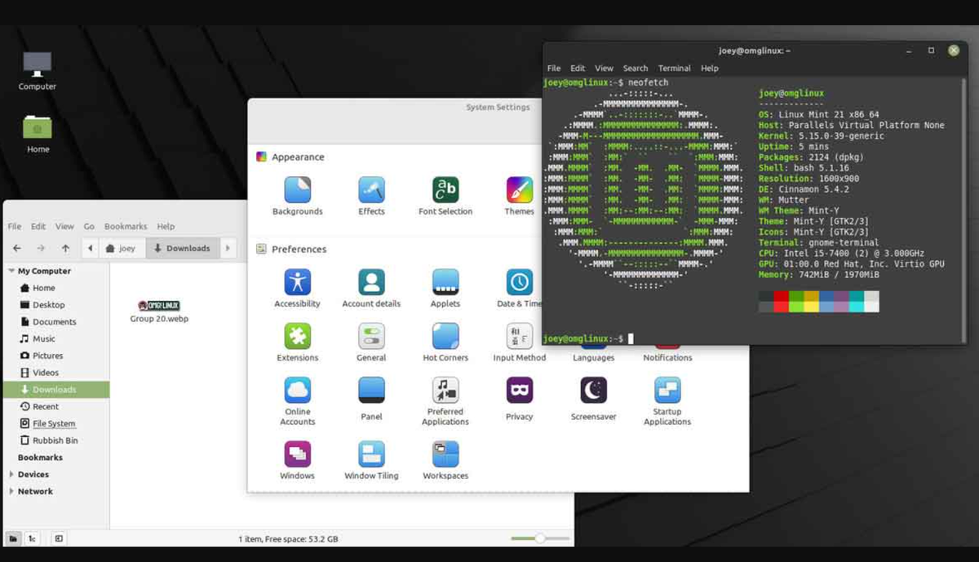Select Desktop in file manager sidebar
The image size is (979, 562).
coord(55,305)
